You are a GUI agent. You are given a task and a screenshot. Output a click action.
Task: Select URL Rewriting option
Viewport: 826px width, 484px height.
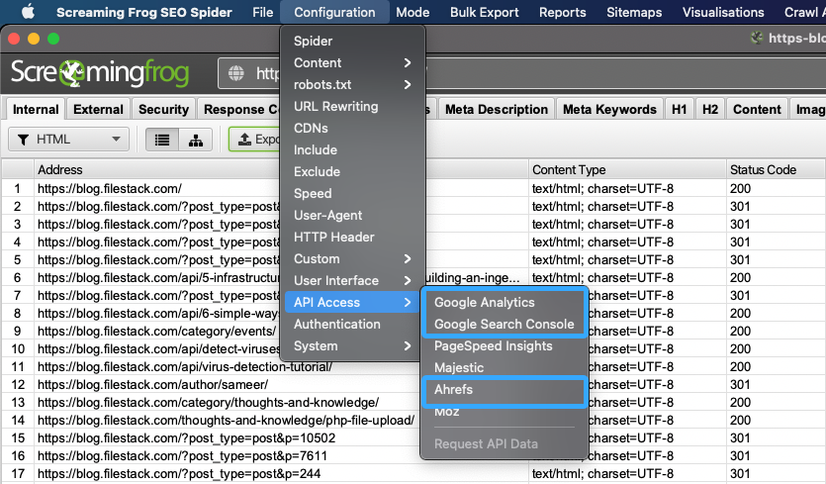(x=352, y=106)
